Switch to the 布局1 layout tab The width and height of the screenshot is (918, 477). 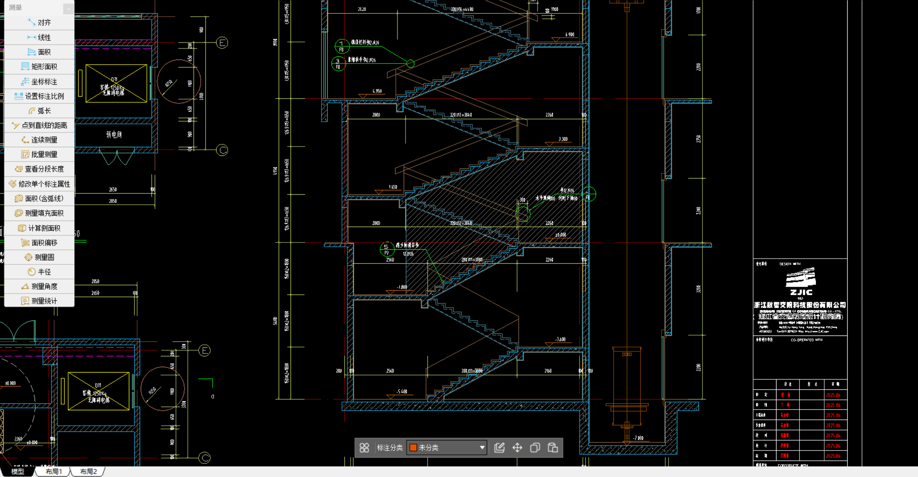54,472
